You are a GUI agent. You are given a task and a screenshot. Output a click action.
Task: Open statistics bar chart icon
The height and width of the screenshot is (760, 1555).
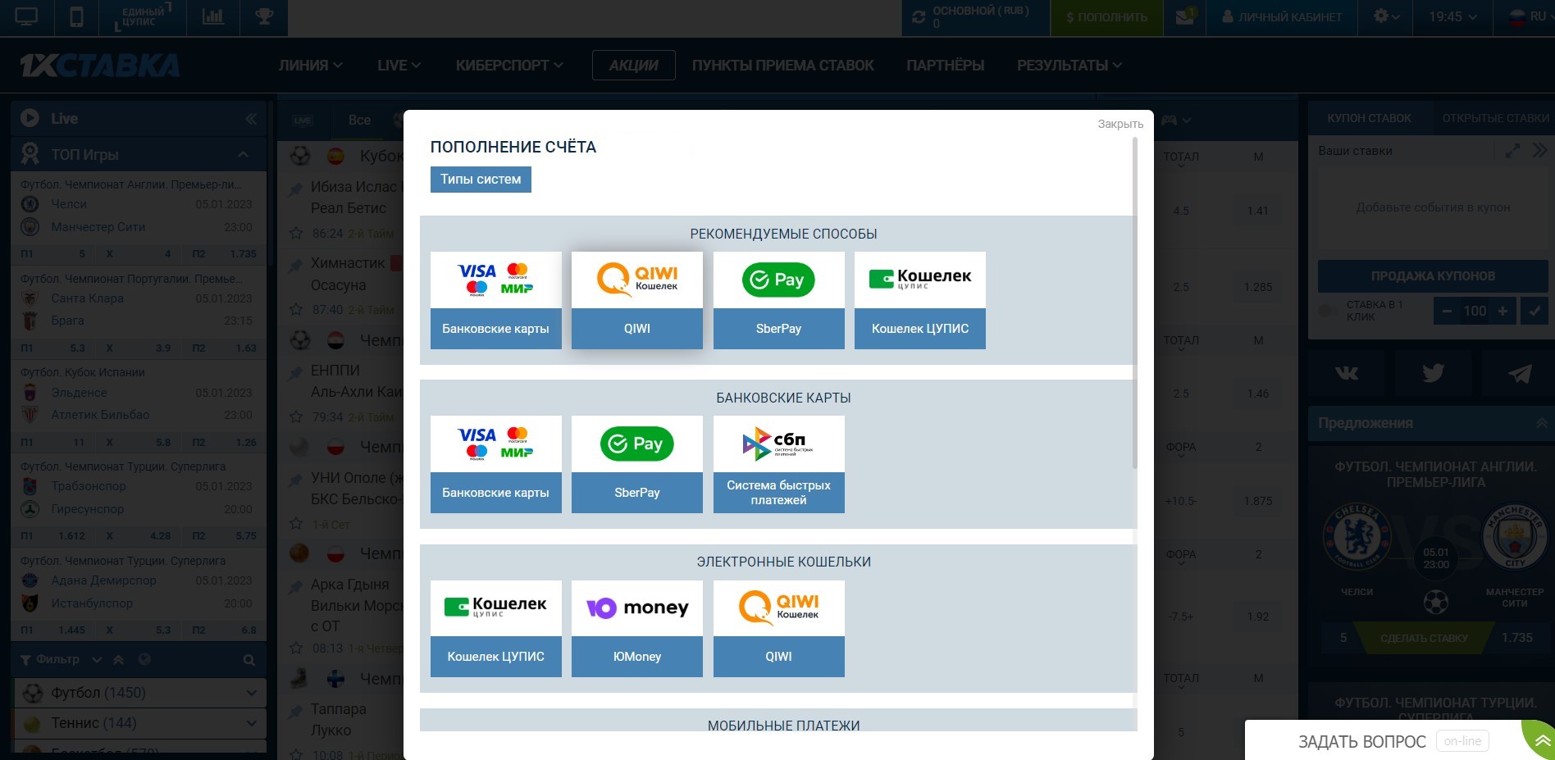213,17
